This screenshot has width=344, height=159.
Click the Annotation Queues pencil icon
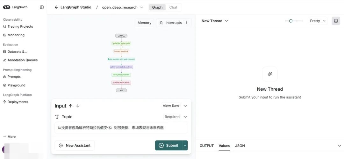pyautogui.click(x=4, y=60)
